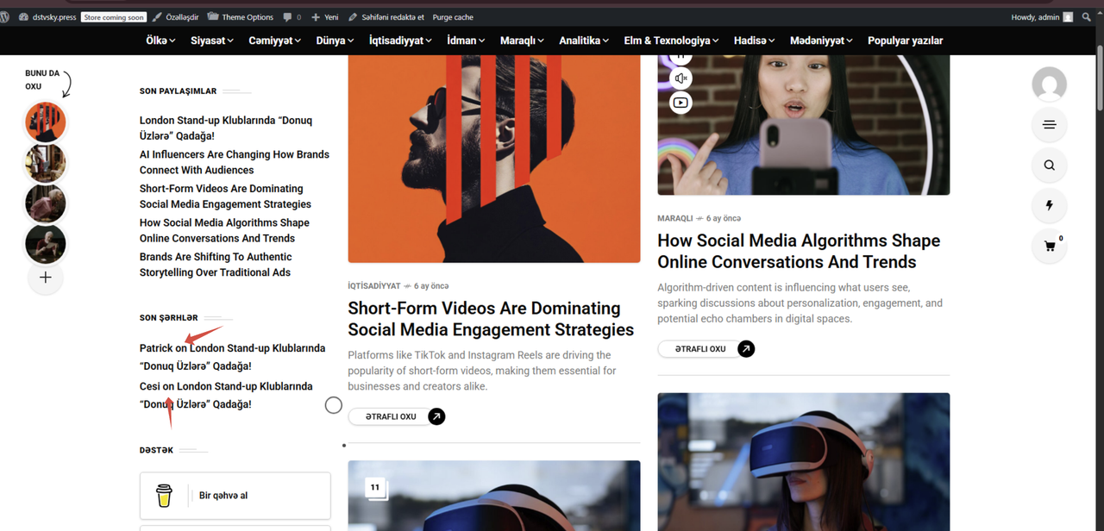Expand the Ölkə dropdown menu
Screen dimensions: 1104x531
click(x=160, y=41)
